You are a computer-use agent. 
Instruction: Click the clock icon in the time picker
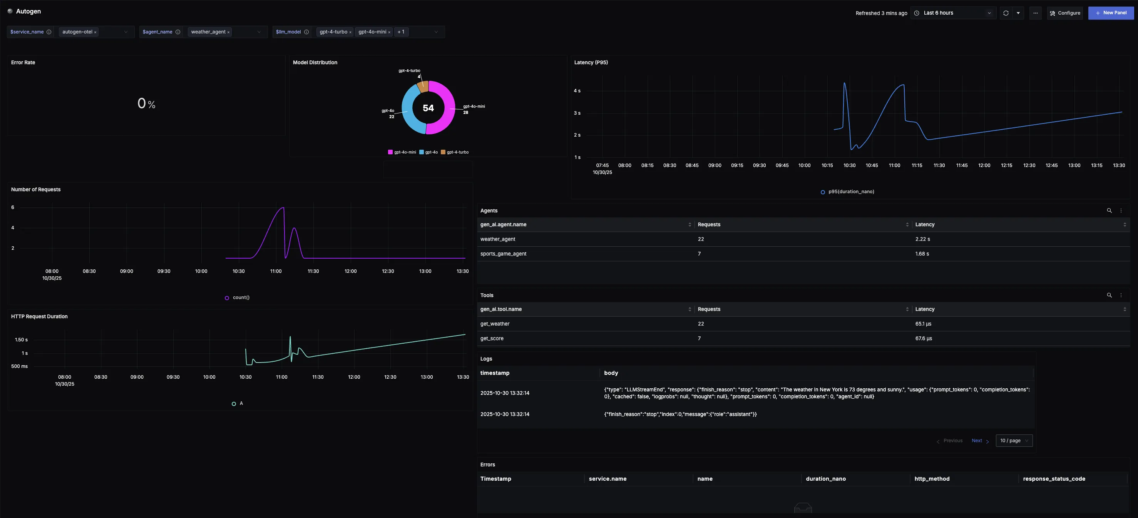[x=916, y=13]
